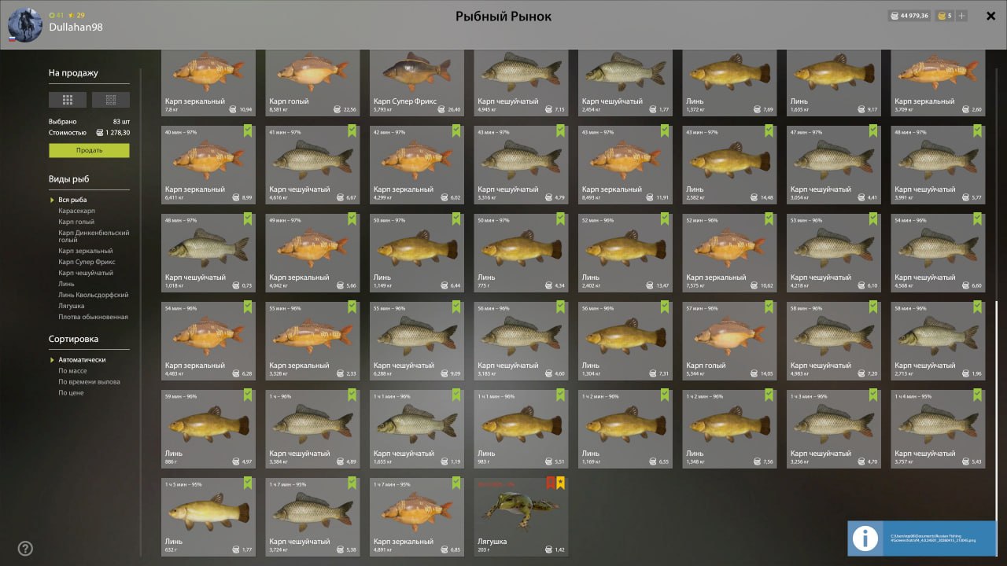
Task: Sort fish По массе
Action: [x=72, y=371]
